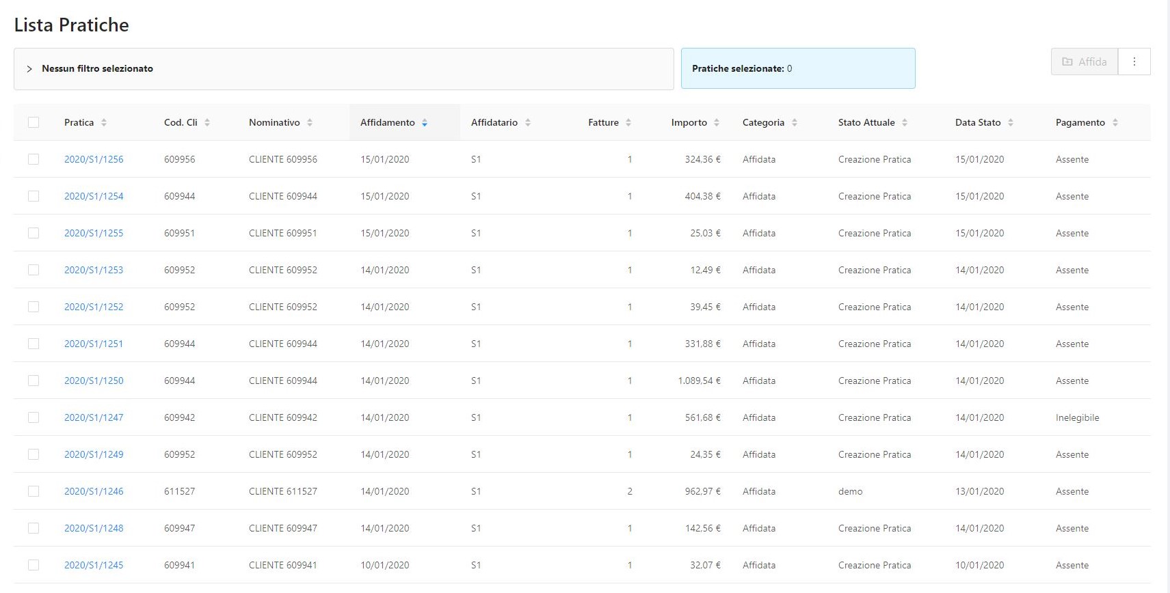The height and width of the screenshot is (593, 1170).
Task: Click the 'Pratiche selezionate' info box
Action: click(797, 68)
